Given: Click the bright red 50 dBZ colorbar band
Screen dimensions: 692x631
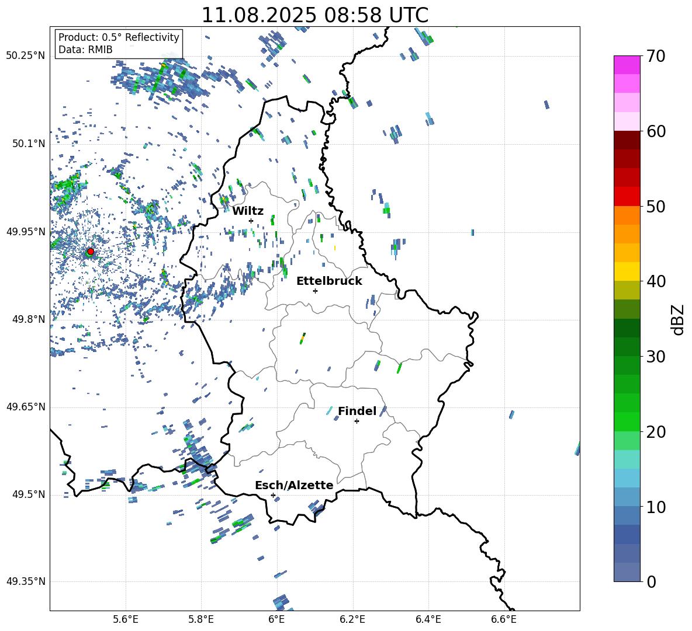Looking at the screenshot, I should coord(627,197).
